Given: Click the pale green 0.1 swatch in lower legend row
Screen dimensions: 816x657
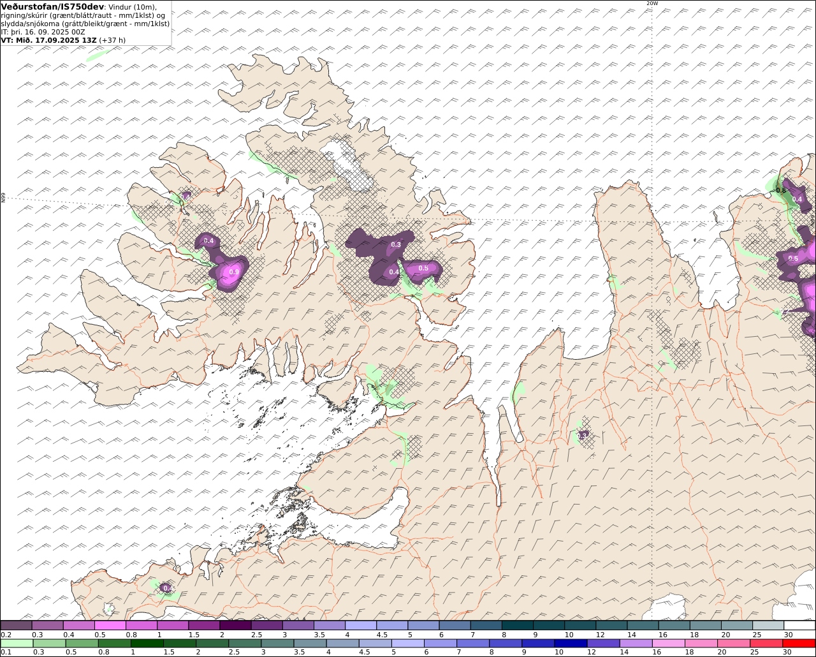Looking at the screenshot, I should (x=17, y=643).
